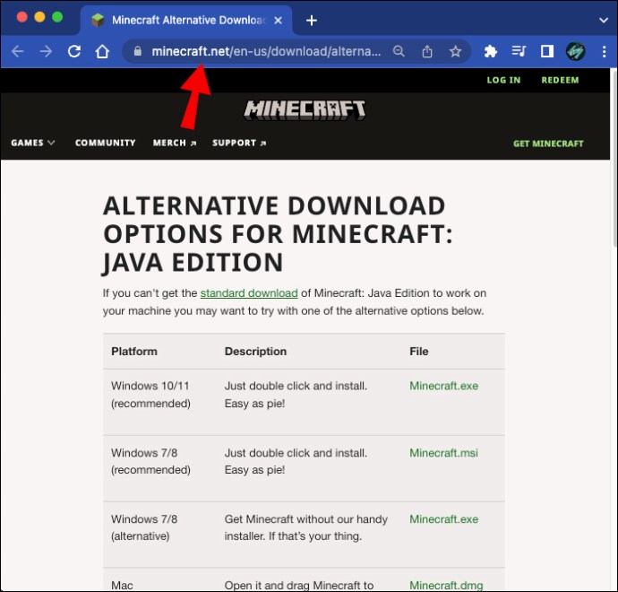Open the MERCH nav link
This screenshot has height=592, width=618.
pyautogui.click(x=175, y=143)
